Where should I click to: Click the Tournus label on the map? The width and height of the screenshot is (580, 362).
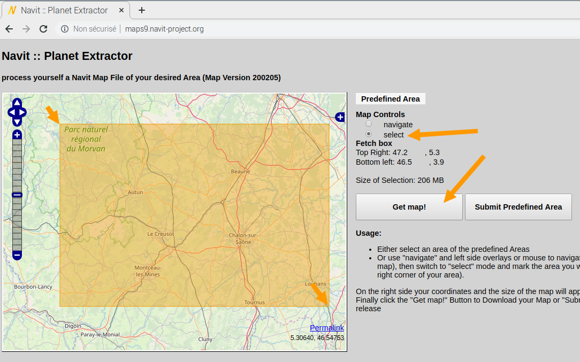click(x=255, y=302)
